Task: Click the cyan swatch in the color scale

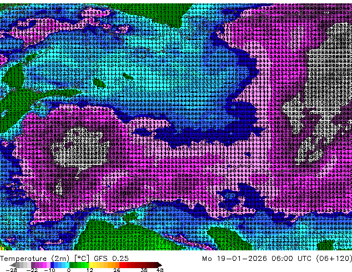Action: 67,265
